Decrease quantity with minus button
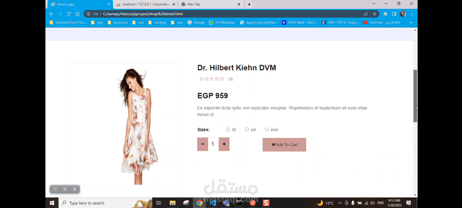462x208 pixels. [202, 144]
